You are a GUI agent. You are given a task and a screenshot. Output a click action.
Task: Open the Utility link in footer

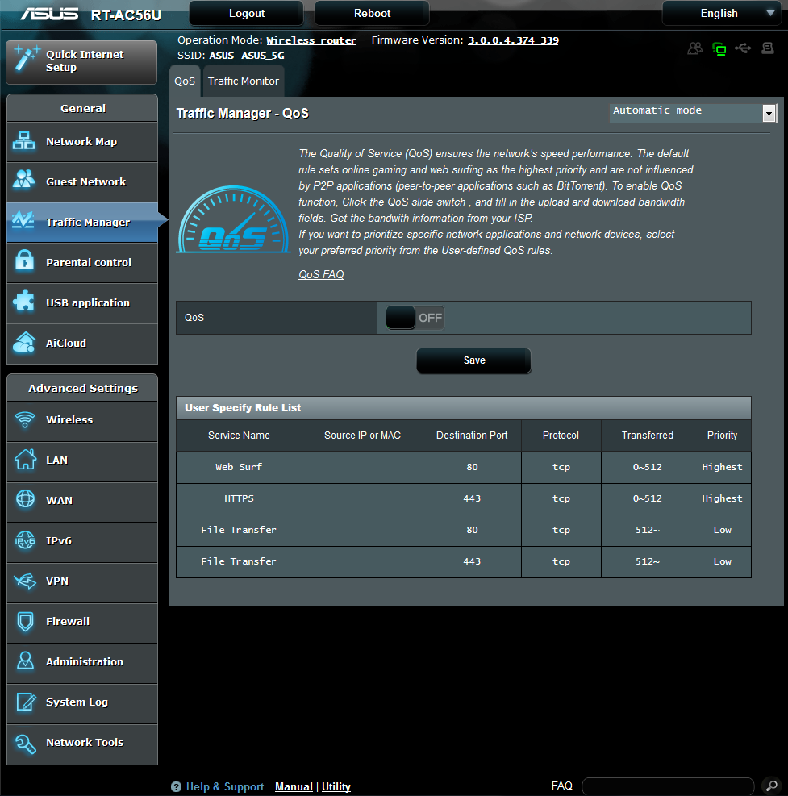[x=336, y=787]
